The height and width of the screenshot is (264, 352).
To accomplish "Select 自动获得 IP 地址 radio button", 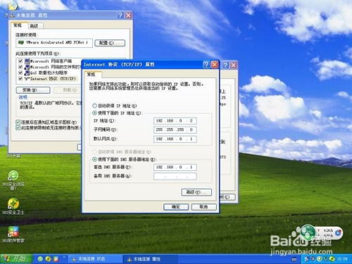I will pos(94,106).
